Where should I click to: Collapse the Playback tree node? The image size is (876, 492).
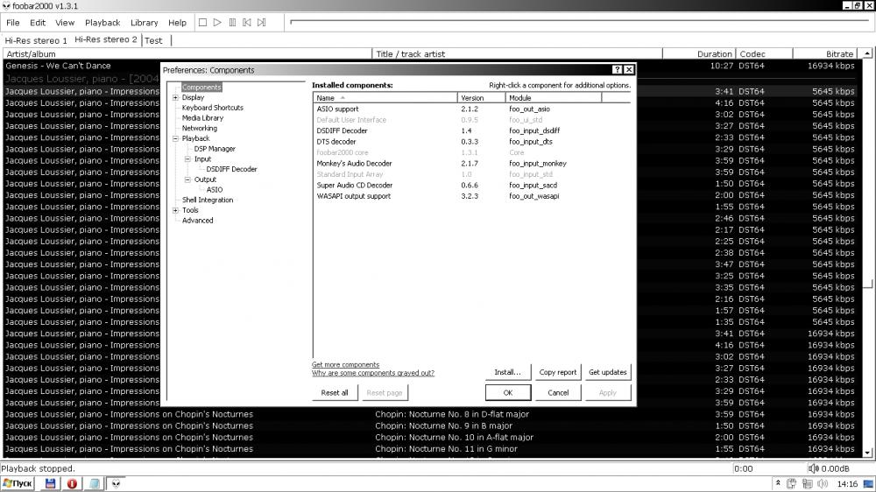[x=175, y=138]
